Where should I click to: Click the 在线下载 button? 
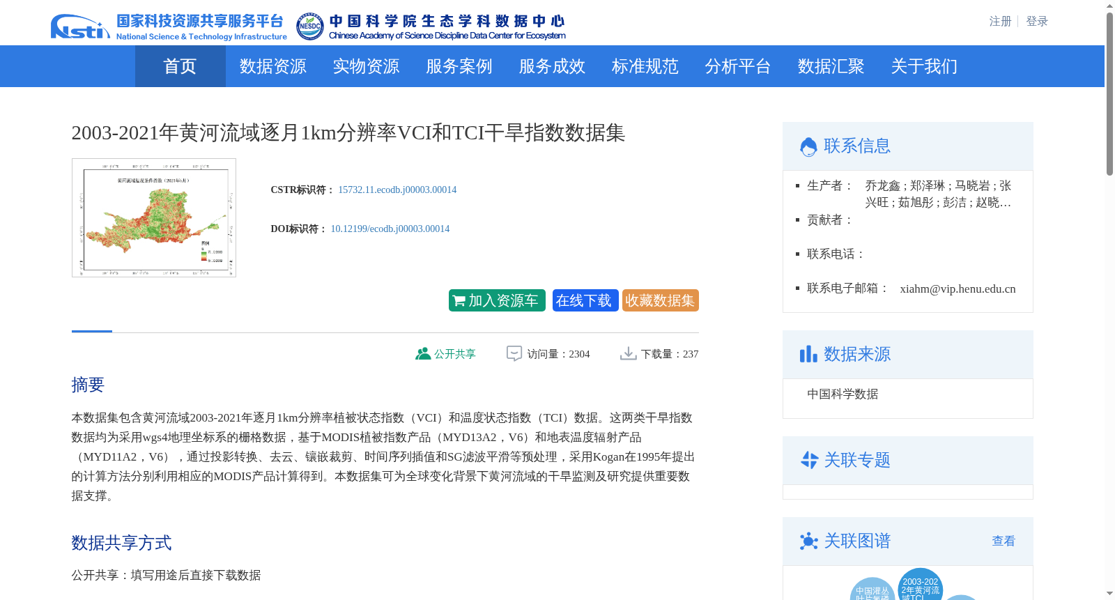(x=585, y=300)
